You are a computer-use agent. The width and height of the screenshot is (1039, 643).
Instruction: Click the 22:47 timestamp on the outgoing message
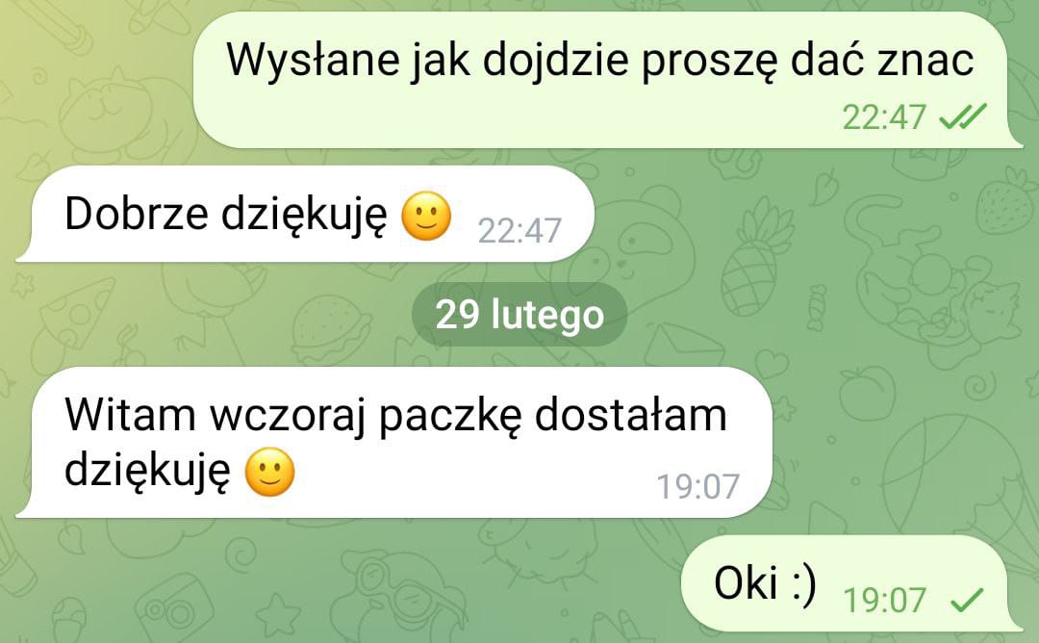883,118
